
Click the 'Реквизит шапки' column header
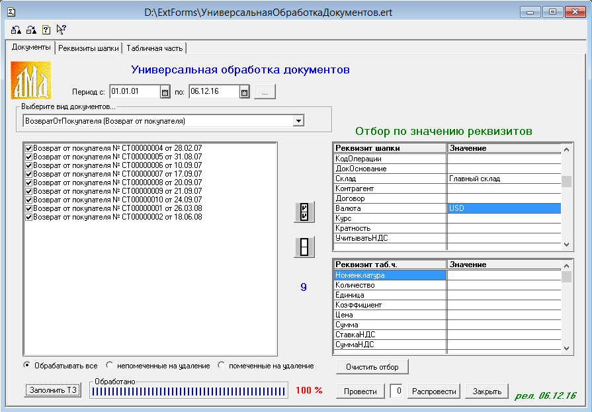(390, 148)
